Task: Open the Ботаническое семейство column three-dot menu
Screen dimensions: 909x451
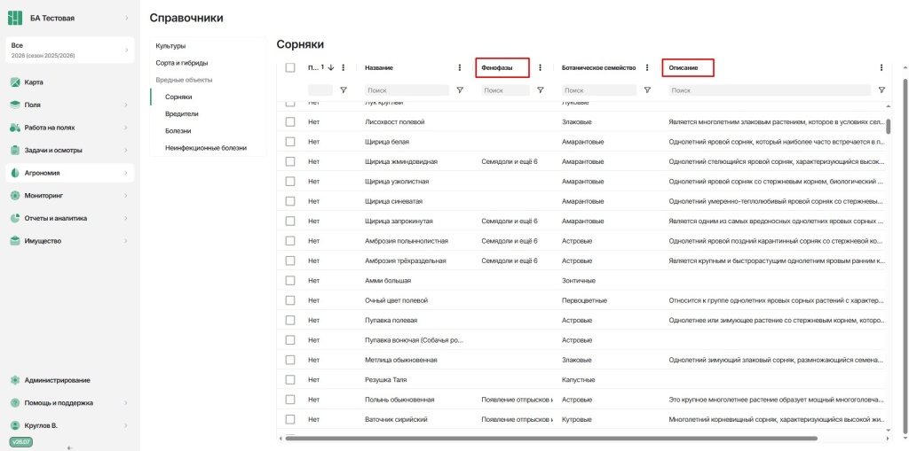Action: (647, 67)
